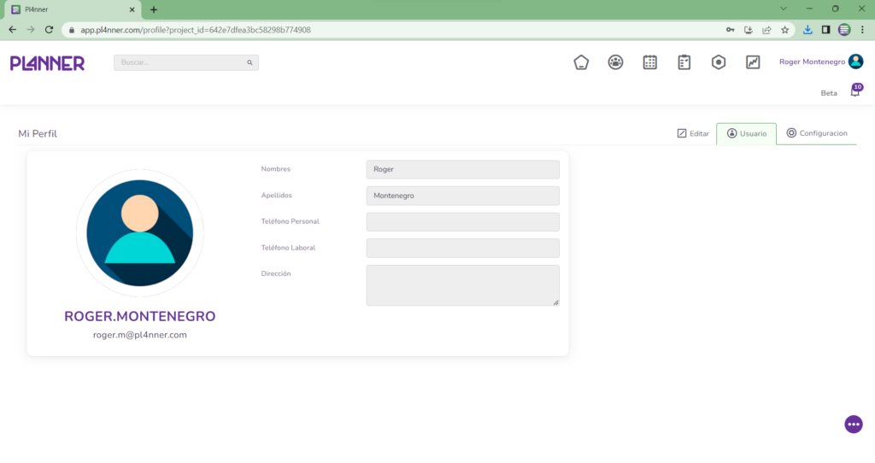
Task: Click the Nombres label
Action: [x=276, y=169]
